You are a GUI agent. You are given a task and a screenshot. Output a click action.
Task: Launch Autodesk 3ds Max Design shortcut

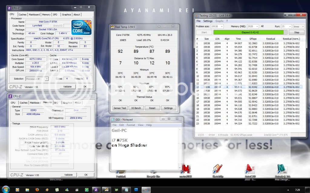tap(282, 172)
